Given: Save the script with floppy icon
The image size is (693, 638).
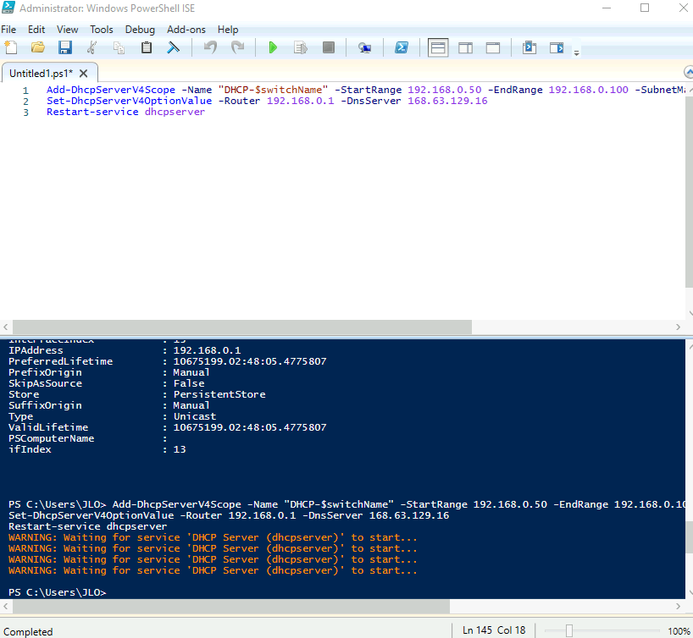Looking at the screenshot, I should [x=65, y=47].
